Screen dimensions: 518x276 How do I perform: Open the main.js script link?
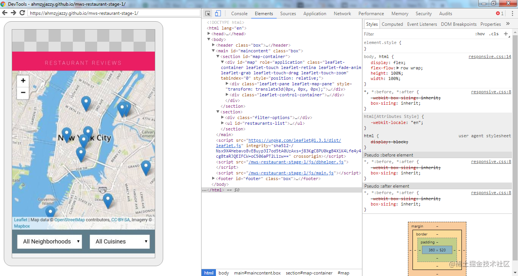point(291,173)
